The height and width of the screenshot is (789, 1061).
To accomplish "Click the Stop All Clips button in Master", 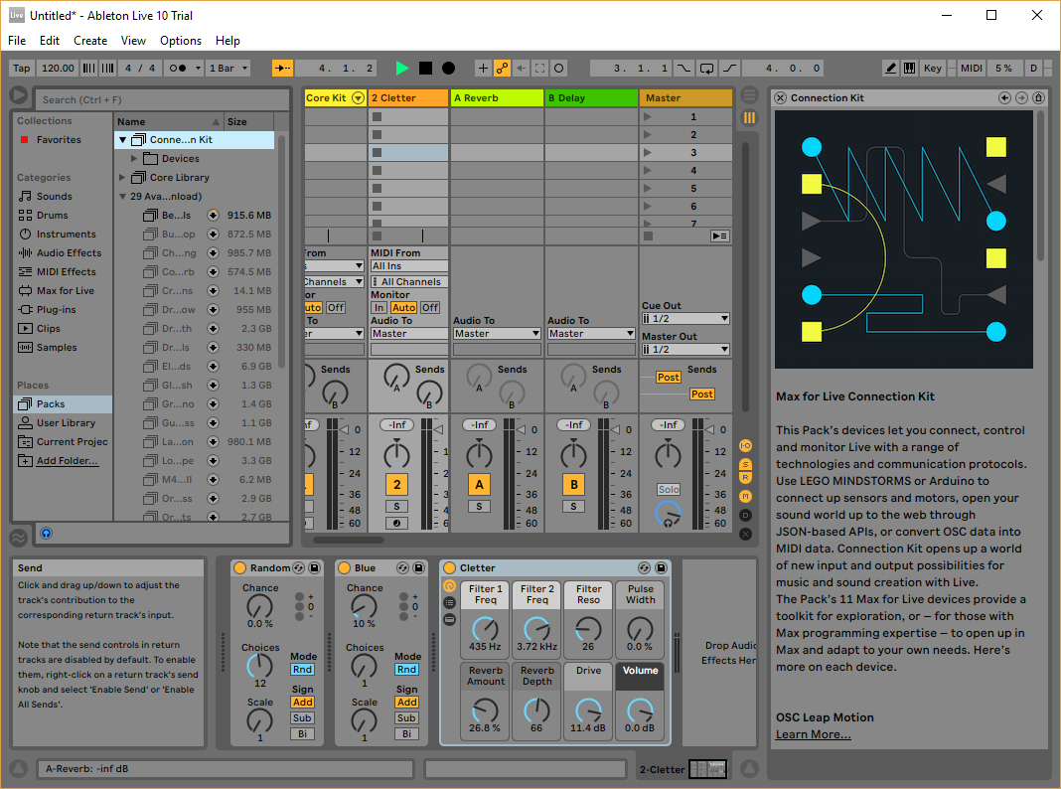I will (x=649, y=237).
